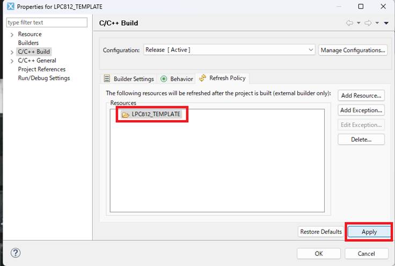The image size is (395, 266).
Task: Open Run/Debug Settings page
Action: click(44, 78)
